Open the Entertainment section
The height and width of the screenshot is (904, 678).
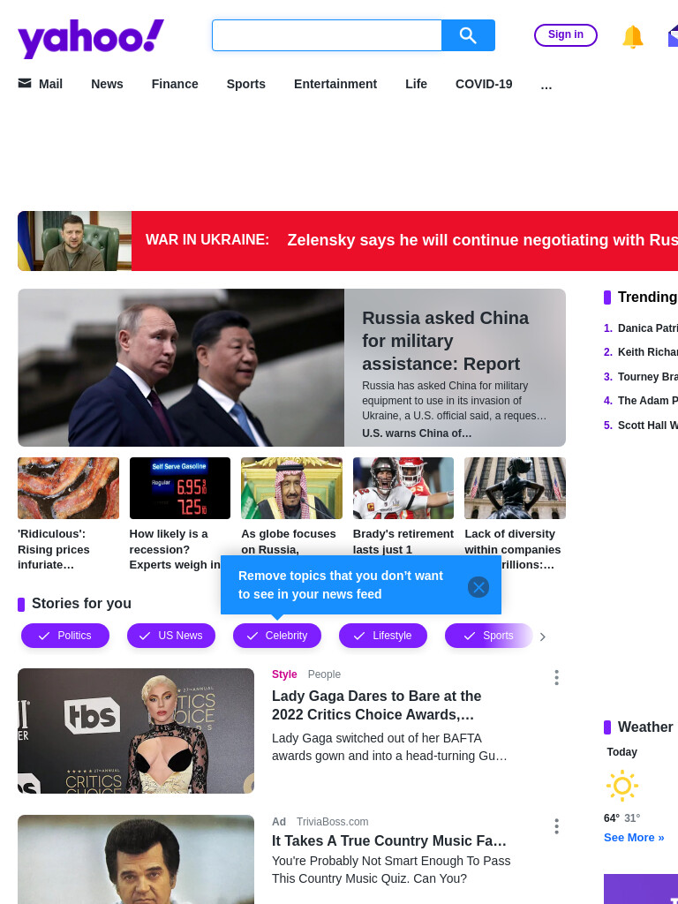[335, 84]
